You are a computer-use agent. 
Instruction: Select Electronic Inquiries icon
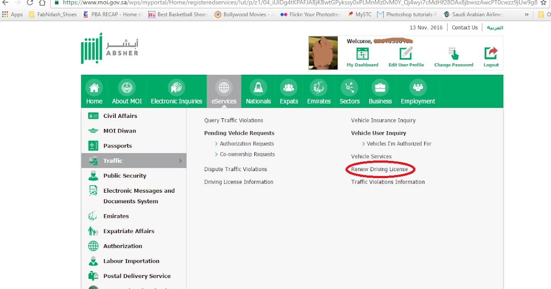click(x=176, y=87)
